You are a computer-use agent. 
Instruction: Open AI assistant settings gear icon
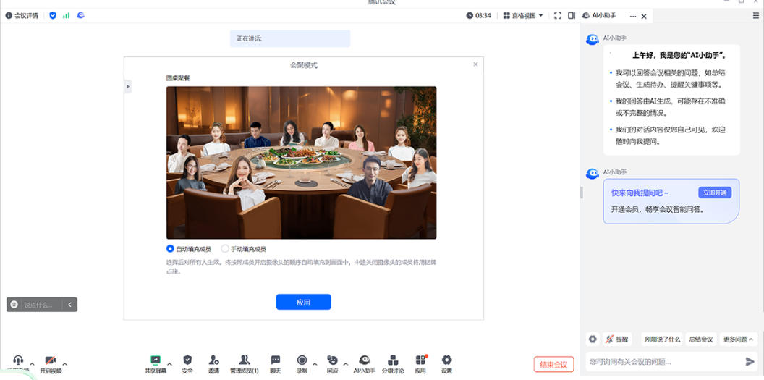pos(593,339)
